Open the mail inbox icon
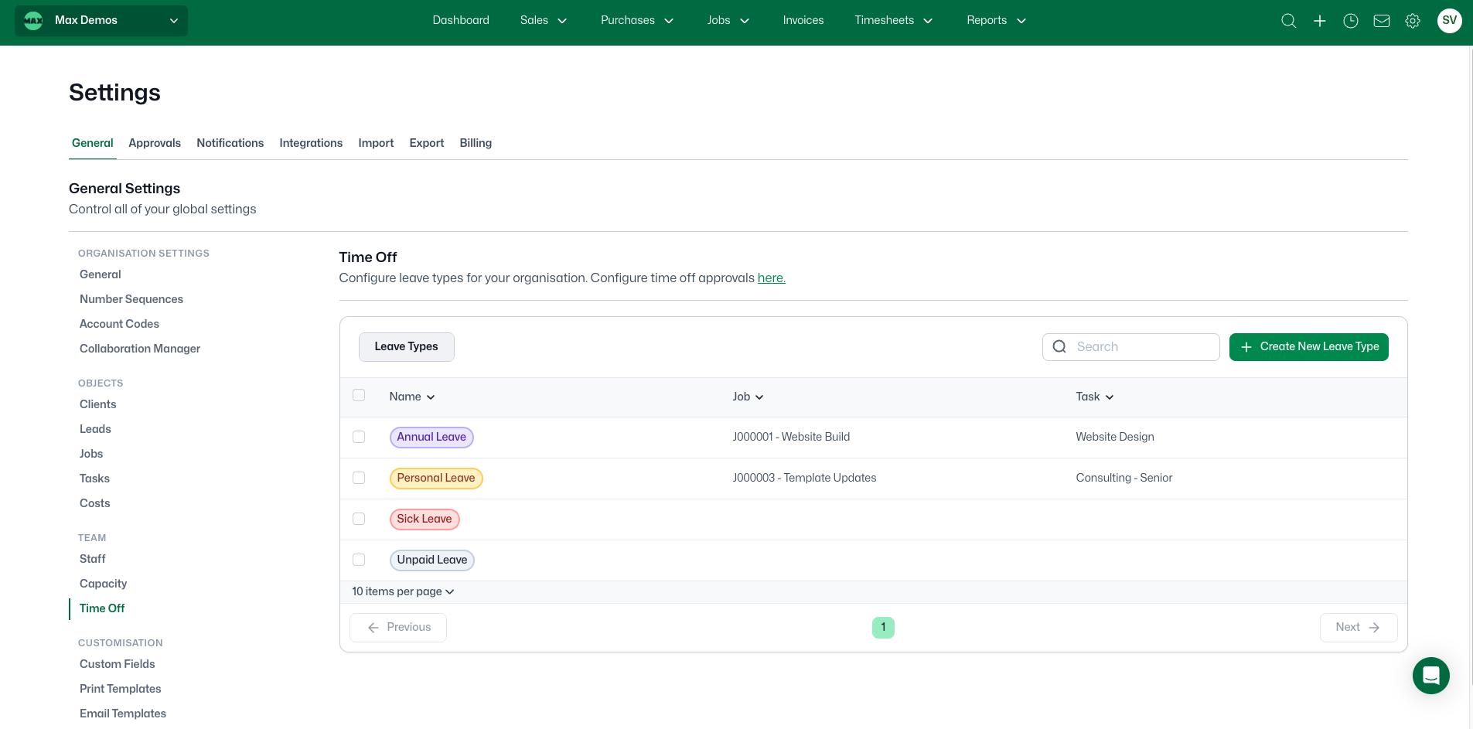This screenshot has width=1473, height=729. 1382,21
